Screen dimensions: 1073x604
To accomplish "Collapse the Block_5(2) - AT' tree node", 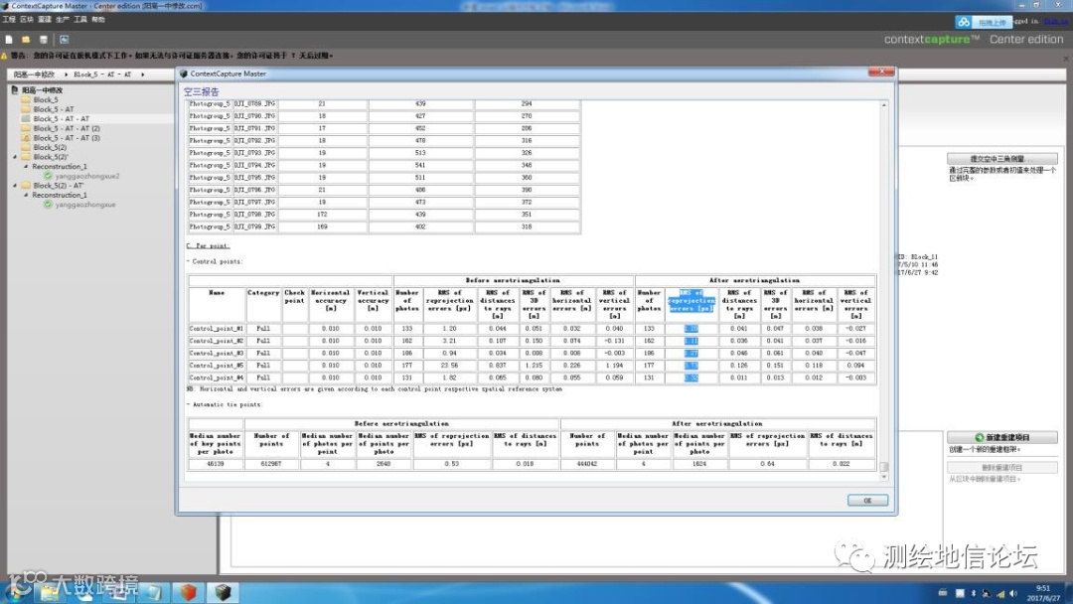I will (x=15, y=186).
